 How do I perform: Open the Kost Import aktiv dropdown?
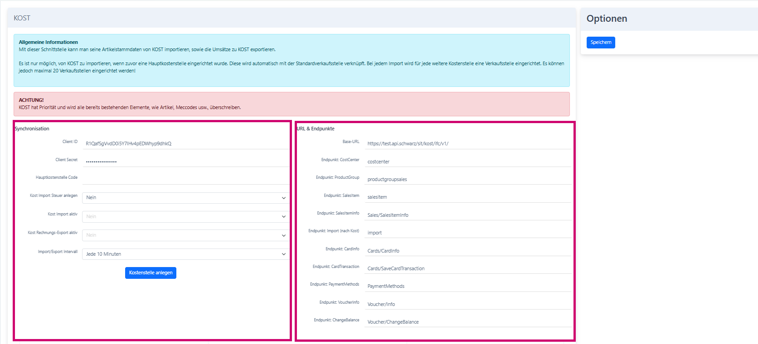[186, 217]
